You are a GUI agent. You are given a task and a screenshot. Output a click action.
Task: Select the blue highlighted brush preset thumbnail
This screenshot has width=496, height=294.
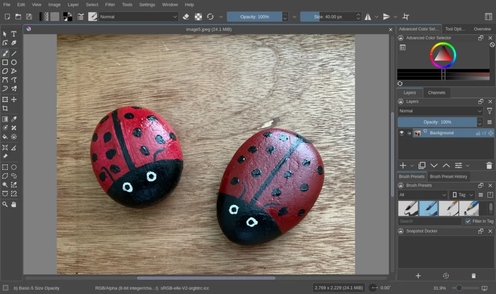428,209
